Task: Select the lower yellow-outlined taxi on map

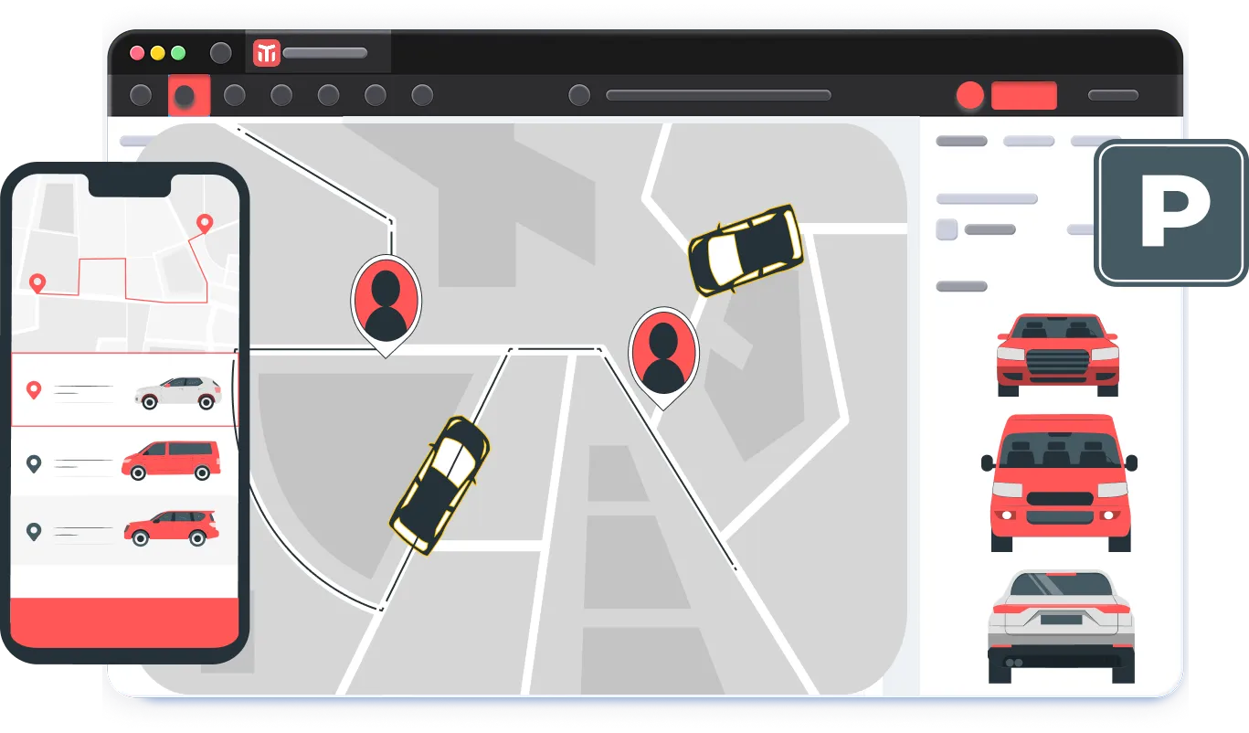Action: click(439, 484)
